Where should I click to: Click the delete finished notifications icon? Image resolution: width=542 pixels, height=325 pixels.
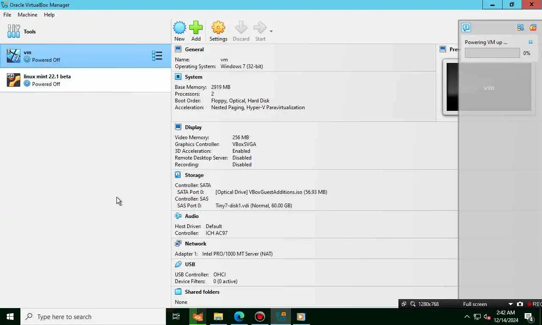(533, 28)
